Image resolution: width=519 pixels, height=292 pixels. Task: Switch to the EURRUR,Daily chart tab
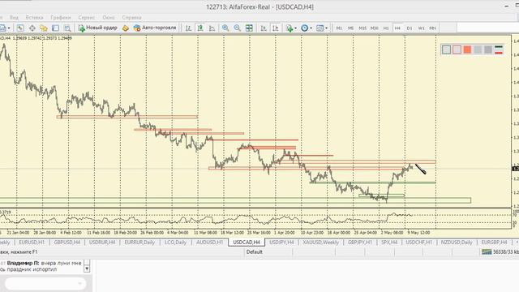click(139, 243)
